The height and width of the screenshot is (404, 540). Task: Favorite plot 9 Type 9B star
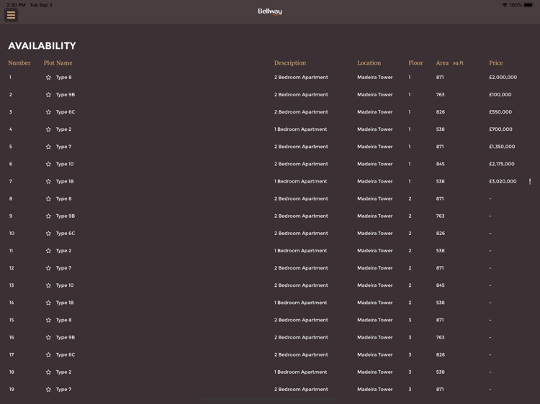click(48, 216)
